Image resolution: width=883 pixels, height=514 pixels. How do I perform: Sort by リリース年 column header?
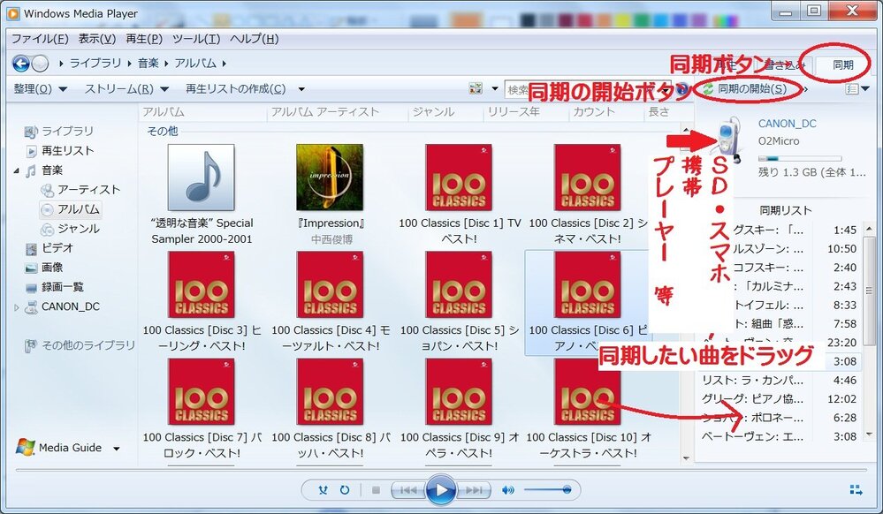tap(527, 112)
